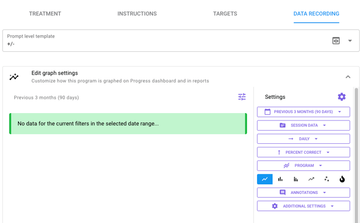
Task: Expand the Daily interval dropdown
Action: click(303, 139)
